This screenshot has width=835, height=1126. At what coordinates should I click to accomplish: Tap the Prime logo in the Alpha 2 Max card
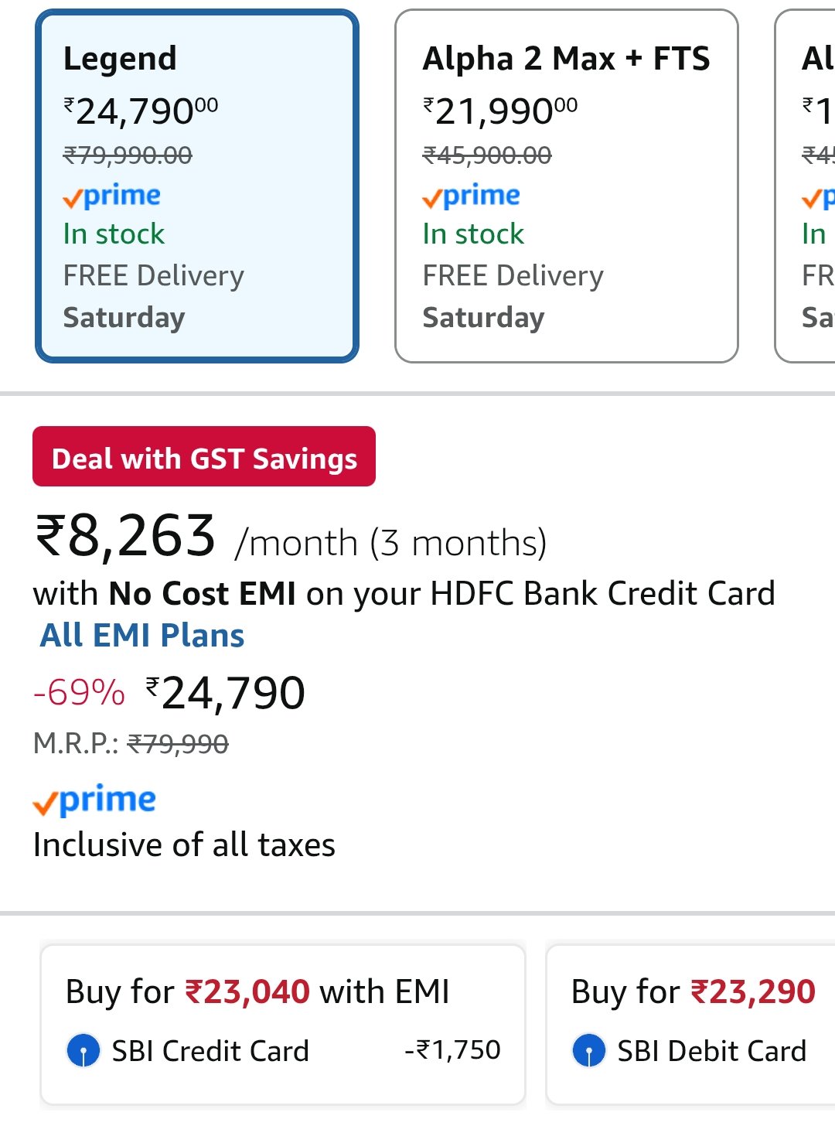[x=472, y=196]
